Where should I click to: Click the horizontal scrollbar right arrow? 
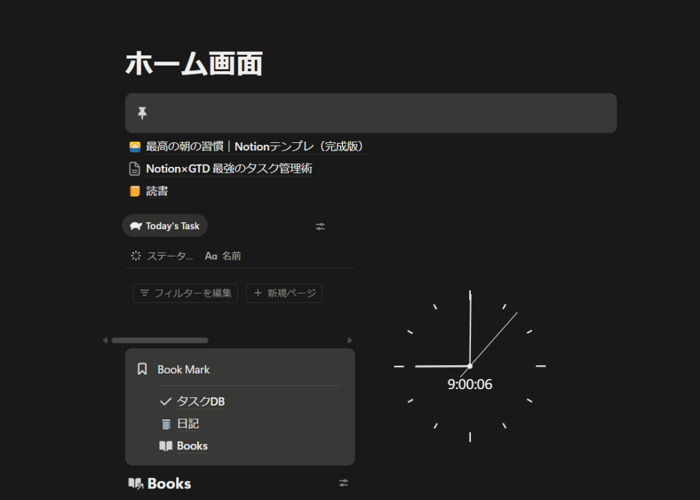tap(350, 340)
